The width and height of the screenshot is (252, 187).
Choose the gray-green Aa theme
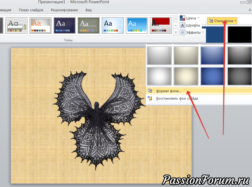[88, 25]
